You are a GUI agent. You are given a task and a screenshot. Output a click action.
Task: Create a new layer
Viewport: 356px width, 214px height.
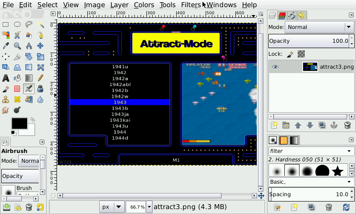click(274, 125)
